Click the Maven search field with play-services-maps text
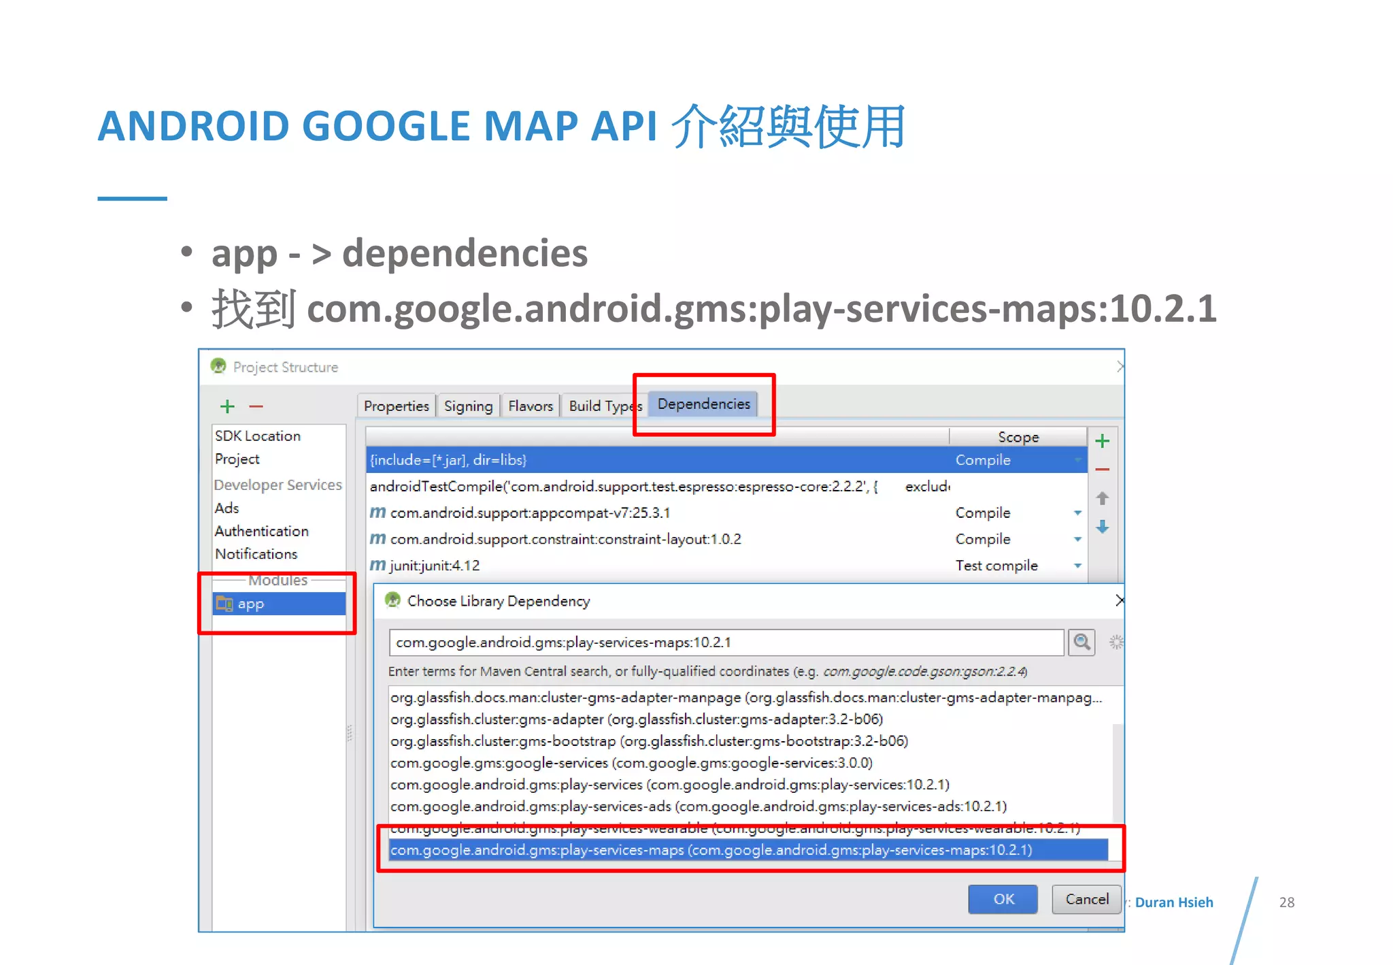This screenshot has width=1393, height=965. click(x=726, y=642)
